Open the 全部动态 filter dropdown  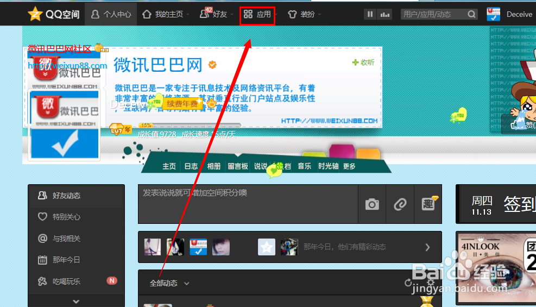point(169,283)
